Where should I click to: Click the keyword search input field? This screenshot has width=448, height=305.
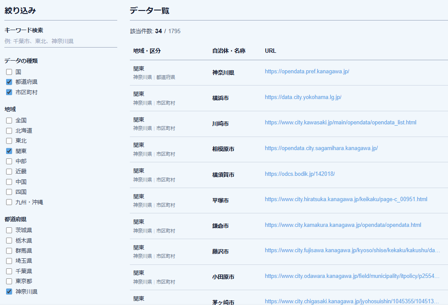[x=61, y=41]
